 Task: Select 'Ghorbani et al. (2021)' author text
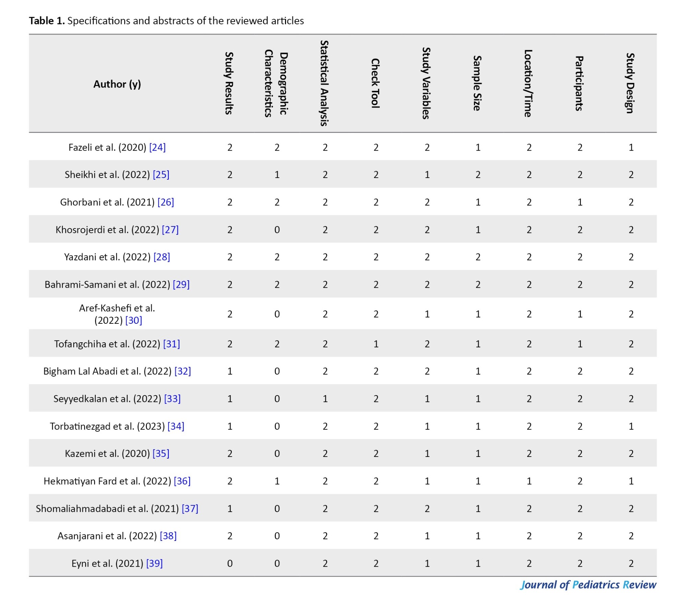click(x=107, y=202)
